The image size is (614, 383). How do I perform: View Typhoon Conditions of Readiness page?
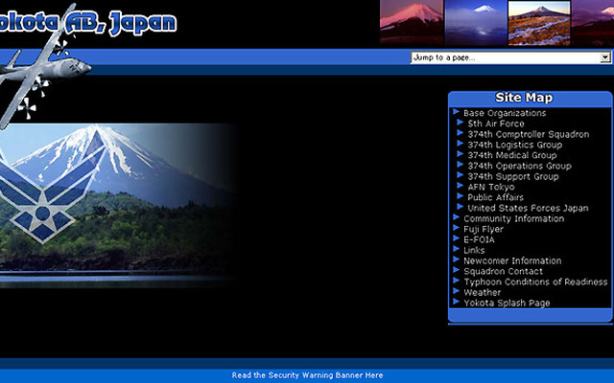[535, 282]
